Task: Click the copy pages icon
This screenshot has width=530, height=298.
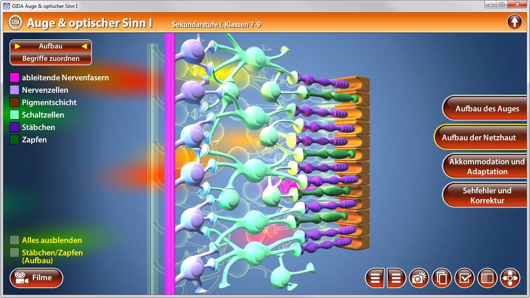Action: coord(441,278)
